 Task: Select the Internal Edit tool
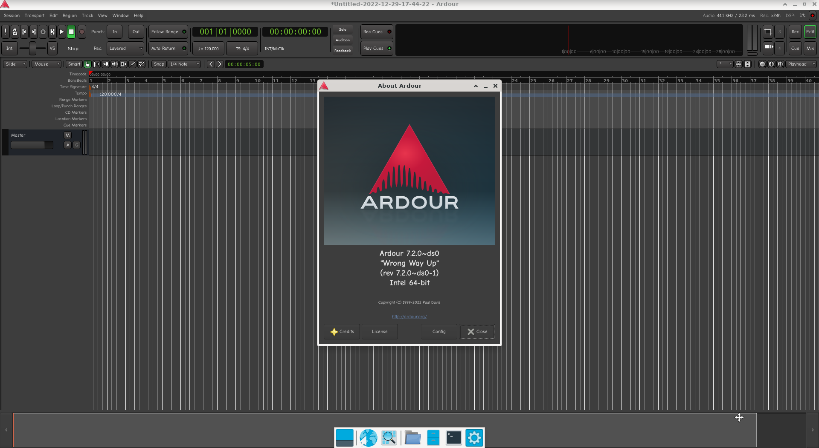point(142,64)
